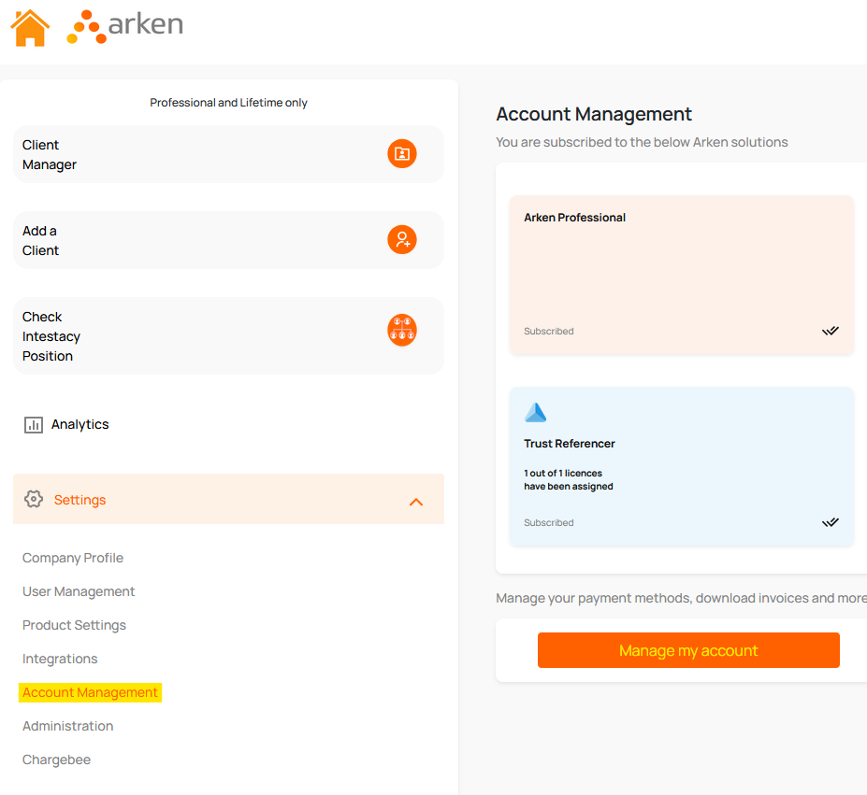
Task: Click the Manage my account button
Action: [688, 650]
